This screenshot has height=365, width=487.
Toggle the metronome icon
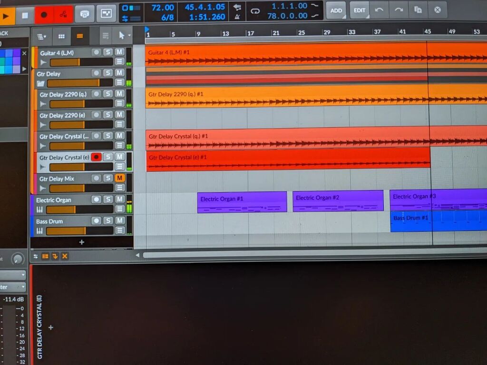[237, 17]
